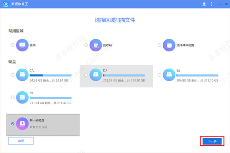
Task: Click the 首页 home button
Action: (21, 141)
